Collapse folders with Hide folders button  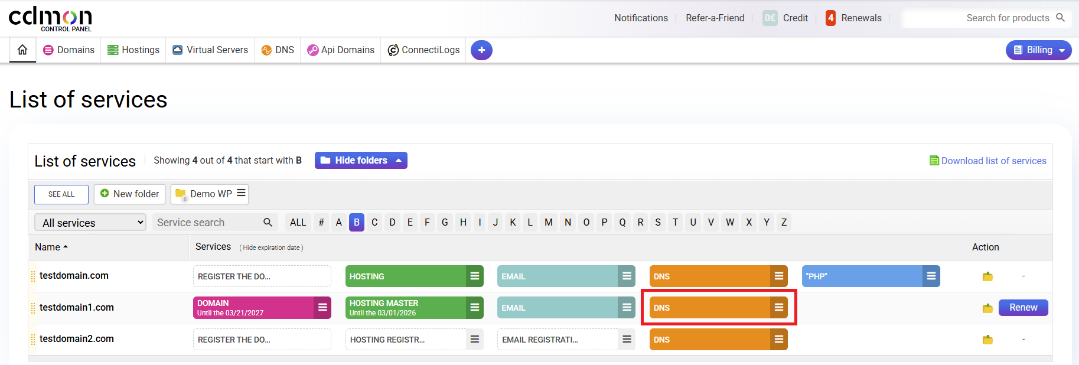coord(361,160)
